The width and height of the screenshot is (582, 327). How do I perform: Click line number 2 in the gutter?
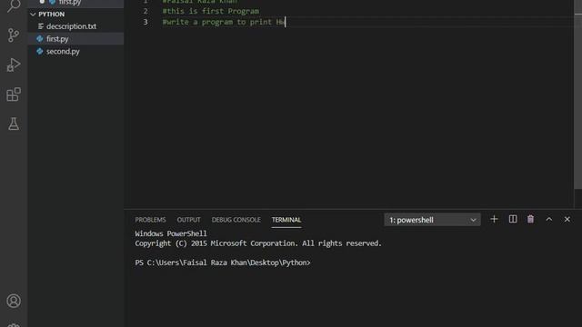[145, 11]
